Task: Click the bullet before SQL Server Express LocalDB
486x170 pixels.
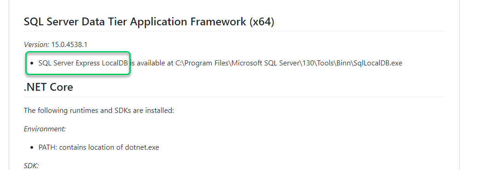Action: (x=32, y=63)
